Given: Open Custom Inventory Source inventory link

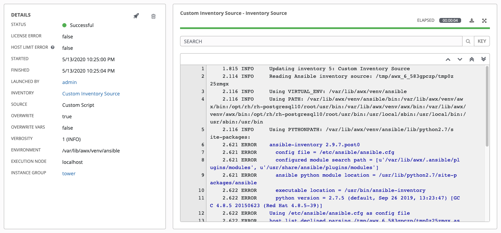Looking at the screenshot, I should tap(91, 94).
